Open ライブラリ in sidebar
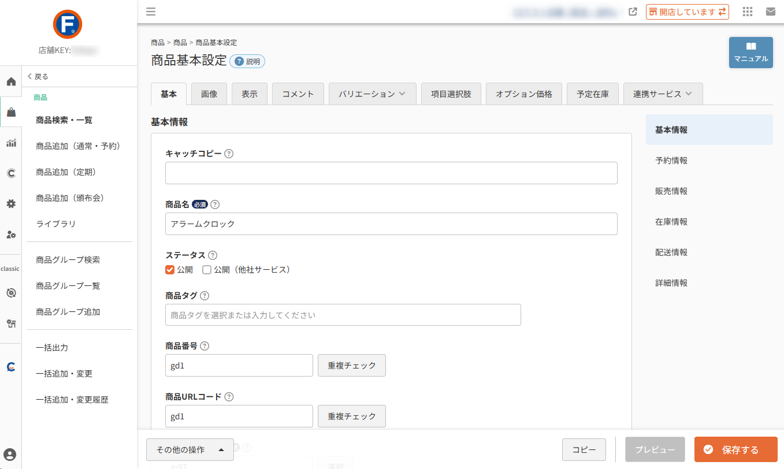784x469 pixels. click(x=55, y=224)
